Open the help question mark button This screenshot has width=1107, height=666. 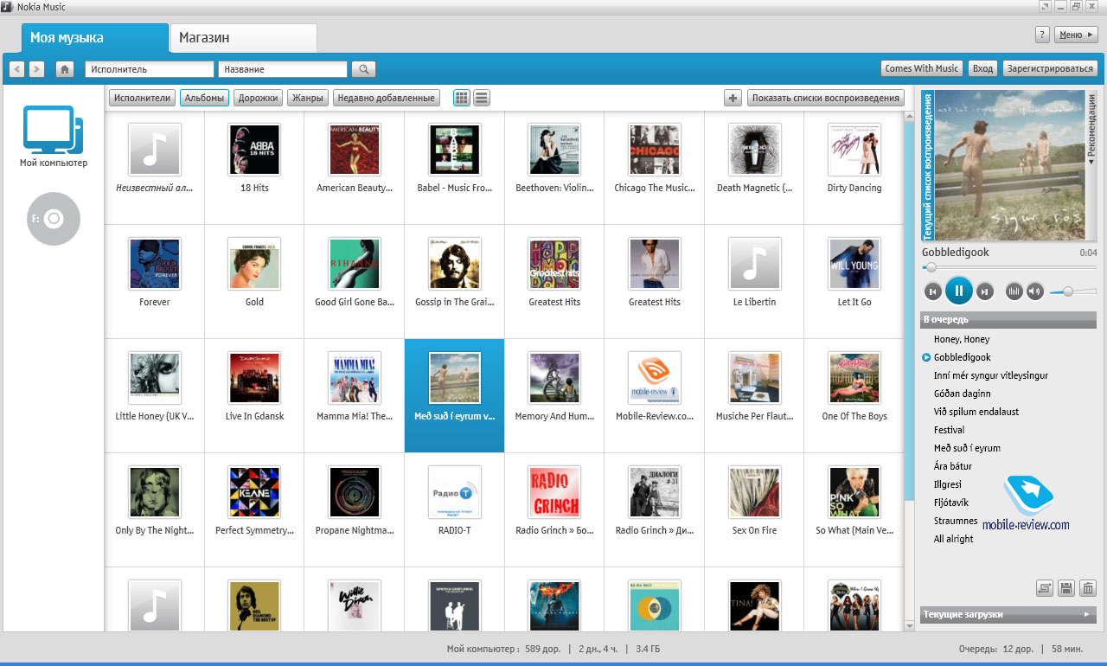(1042, 35)
